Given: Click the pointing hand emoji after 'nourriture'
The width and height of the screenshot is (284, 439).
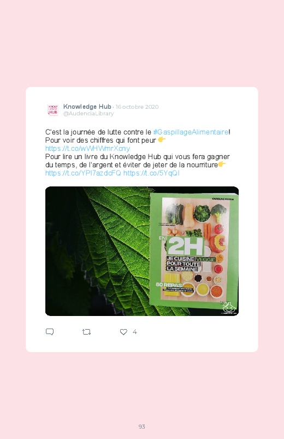Looking at the screenshot, I should (222, 164).
